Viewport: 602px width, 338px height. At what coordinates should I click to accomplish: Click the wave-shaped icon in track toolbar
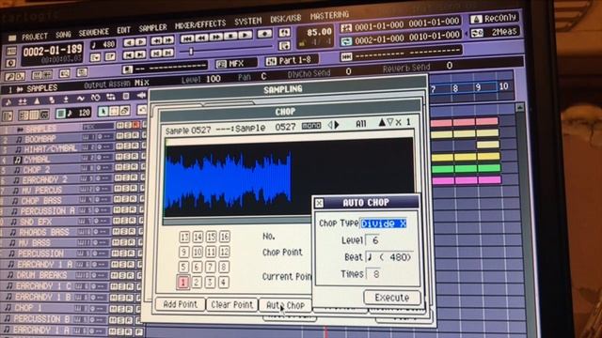coord(81,99)
